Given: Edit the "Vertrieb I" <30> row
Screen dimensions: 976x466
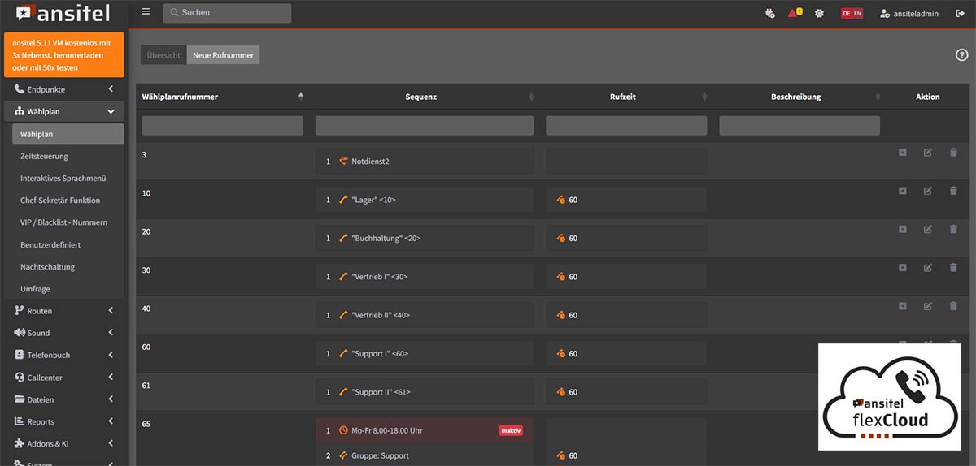Looking at the screenshot, I should 928,268.
